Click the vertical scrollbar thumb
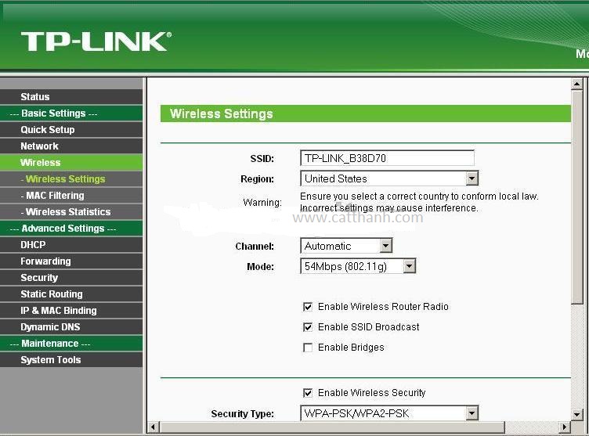 pyautogui.click(x=577, y=197)
